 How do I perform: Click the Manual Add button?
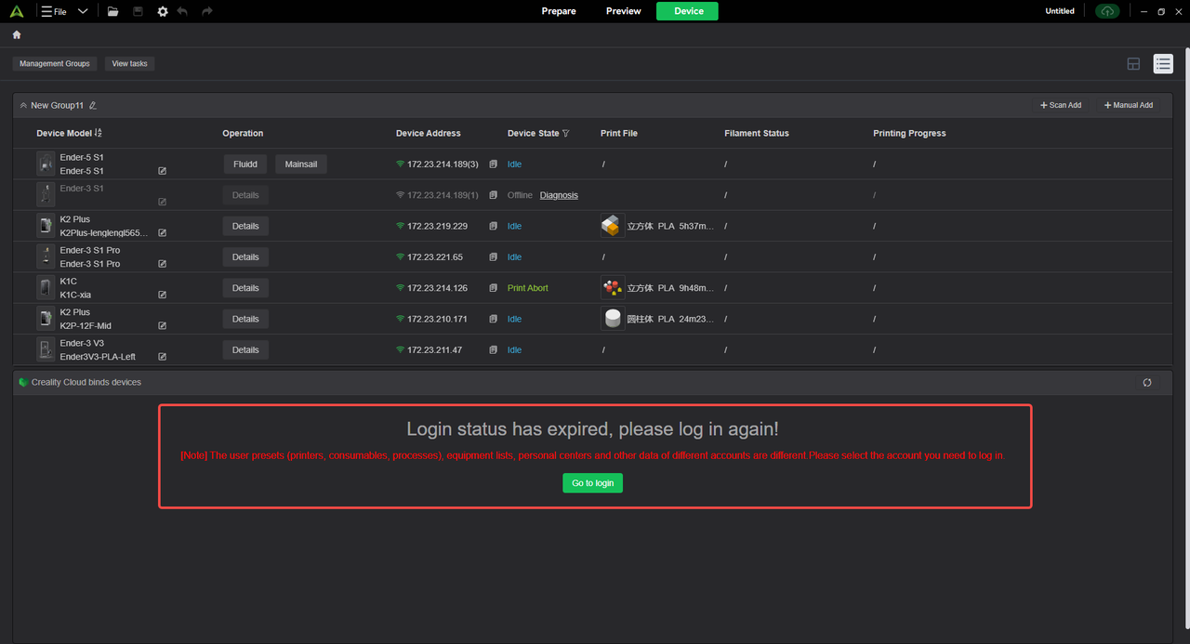pos(1128,105)
